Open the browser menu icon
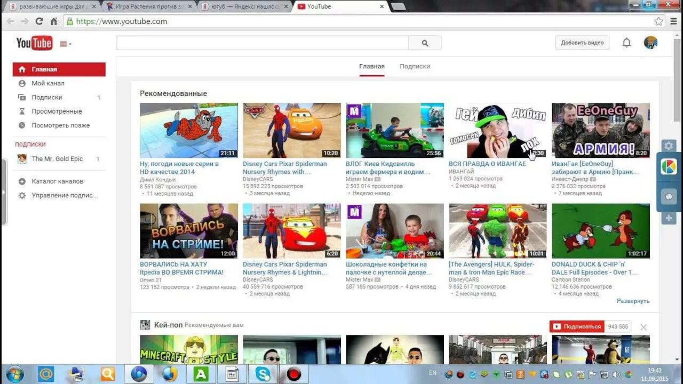Image resolution: width=683 pixels, height=384 pixels. [x=673, y=21]
